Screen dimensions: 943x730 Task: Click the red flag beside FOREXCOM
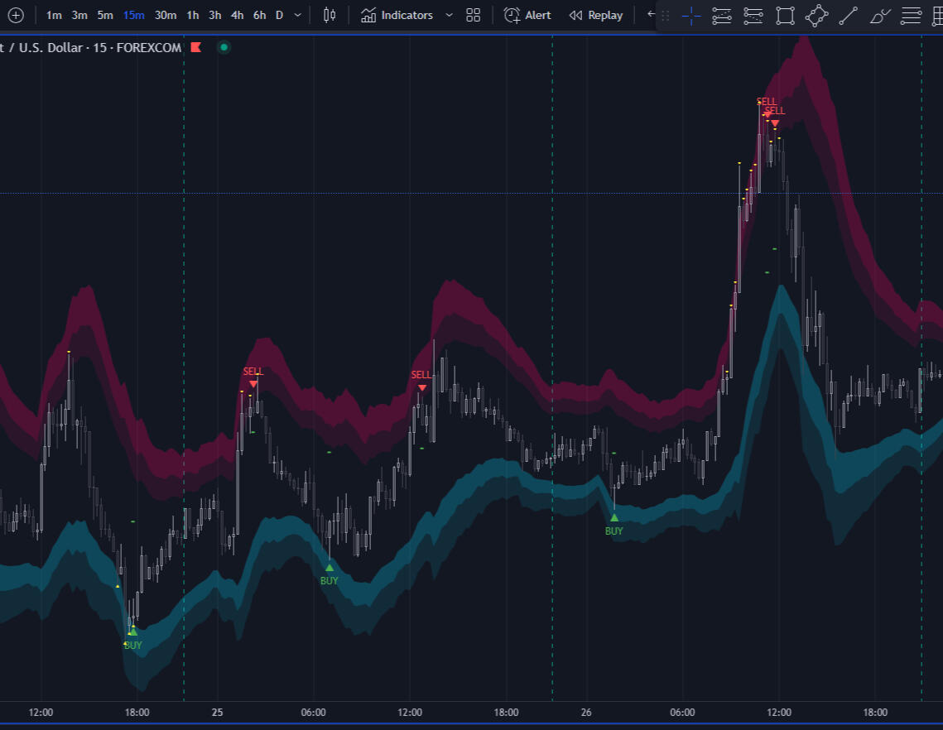point(196,47)
